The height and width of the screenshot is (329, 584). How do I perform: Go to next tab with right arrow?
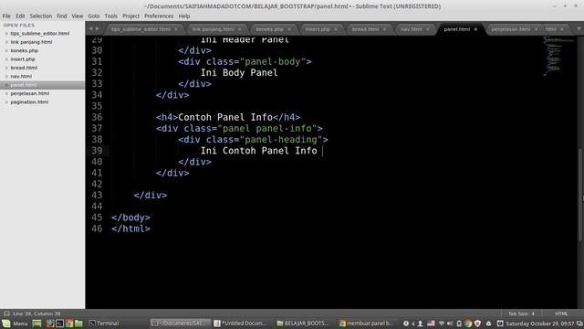tap(98, 28)
